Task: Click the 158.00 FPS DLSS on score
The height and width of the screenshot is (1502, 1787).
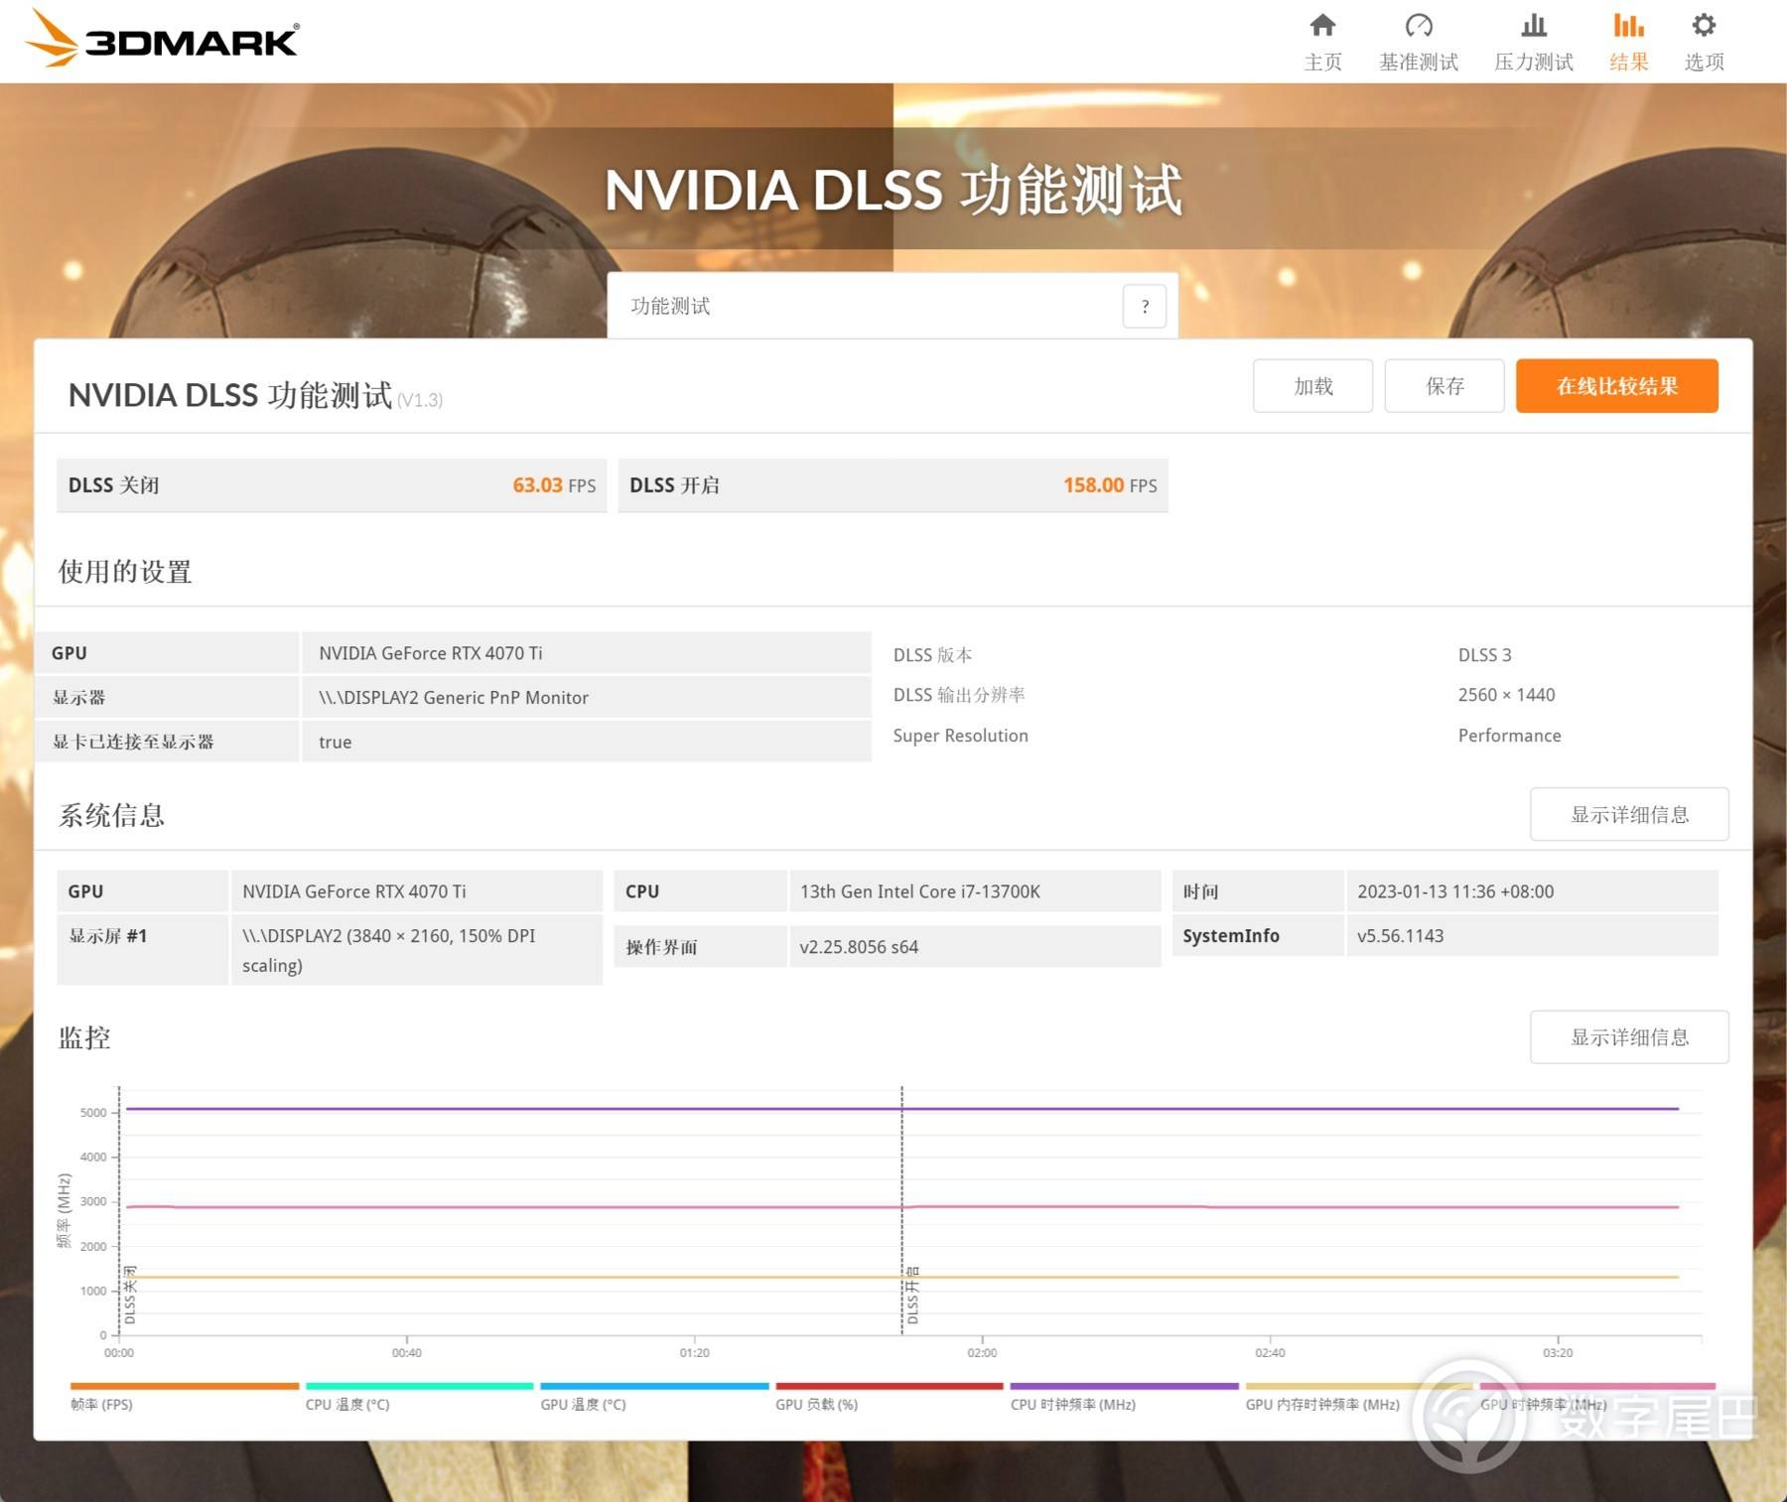Action: click(x=1110, y=485)
